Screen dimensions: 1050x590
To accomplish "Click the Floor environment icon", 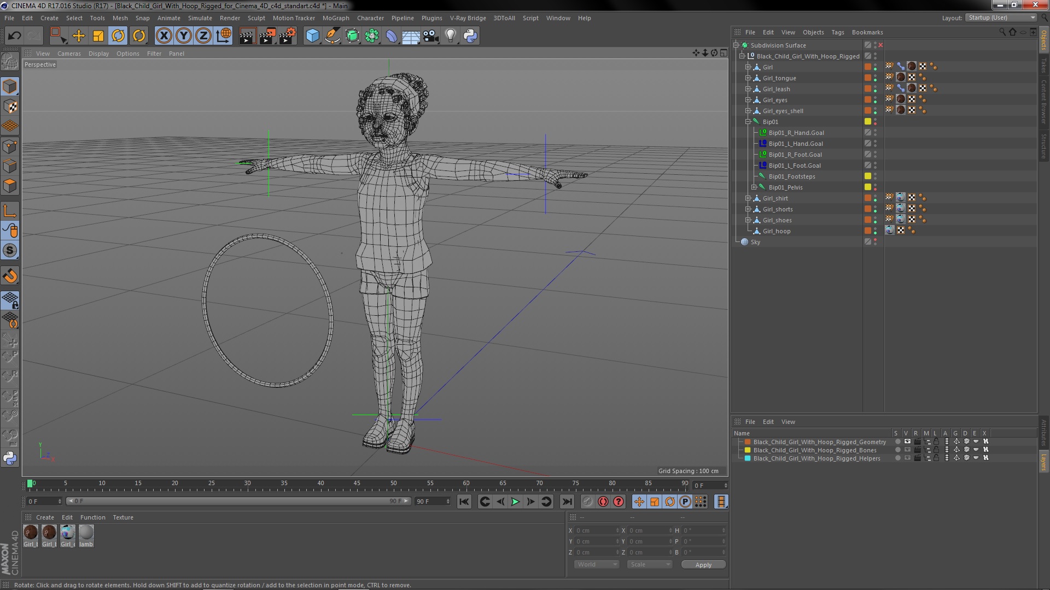I will coord(411,36).
